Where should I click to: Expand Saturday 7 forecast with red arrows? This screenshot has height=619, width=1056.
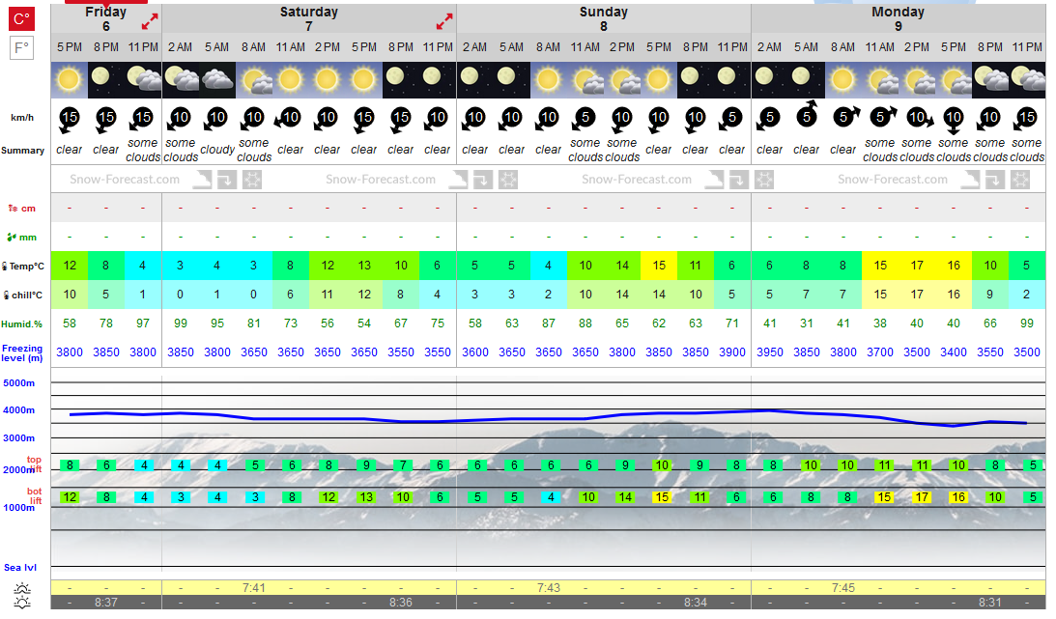443,21
